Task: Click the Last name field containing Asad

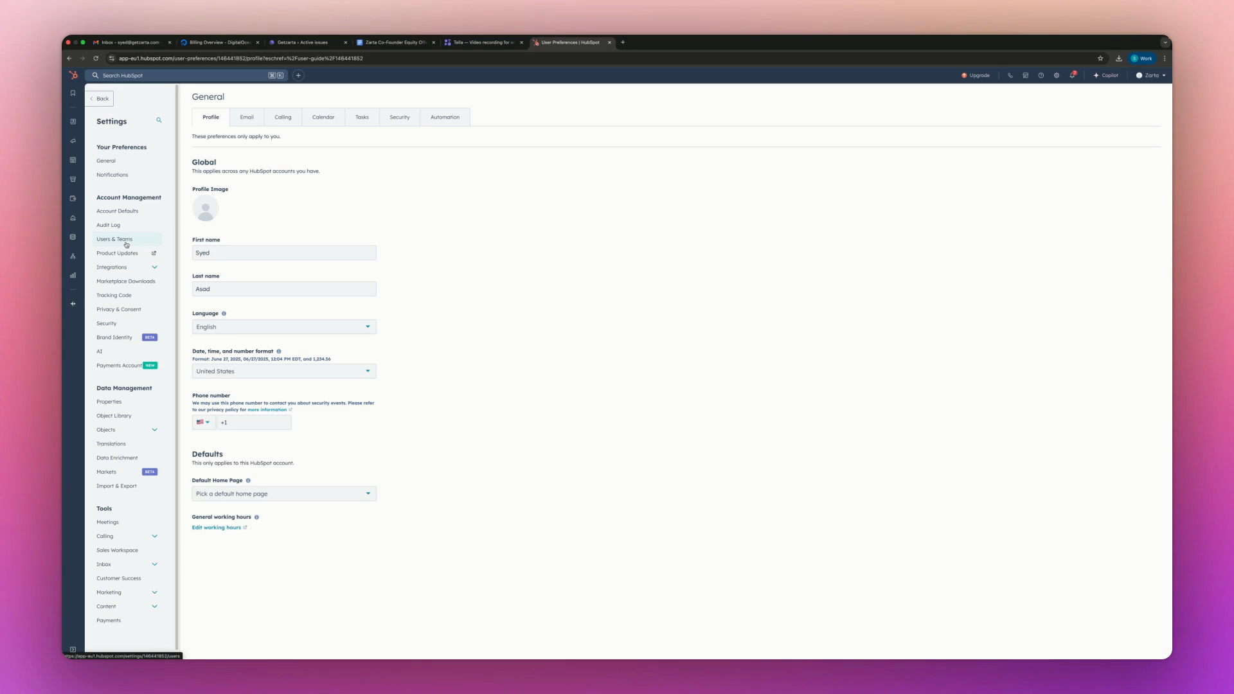Action: tap(284, 289)
